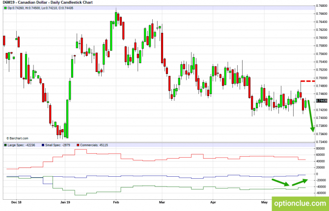Click the black current price tag 0.74435
Screen dimensions: 329x211
click(322, 101)
